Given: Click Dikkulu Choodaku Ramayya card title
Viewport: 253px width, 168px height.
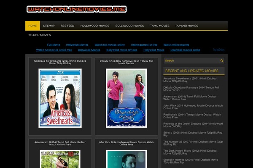Looking at the screenshot, I should (x=126, y=62).
